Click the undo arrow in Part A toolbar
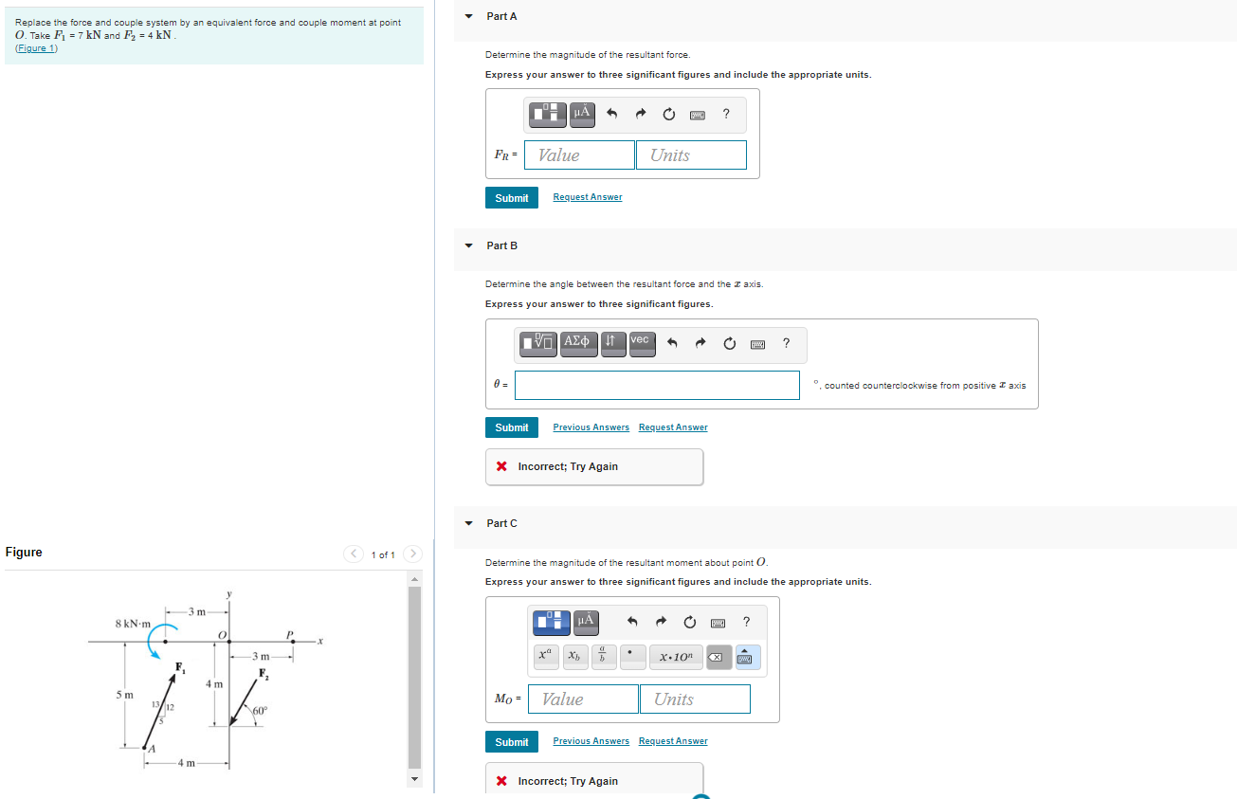Screen dimensions: 1237x799 pyautogui.click(x=611, y=114)
